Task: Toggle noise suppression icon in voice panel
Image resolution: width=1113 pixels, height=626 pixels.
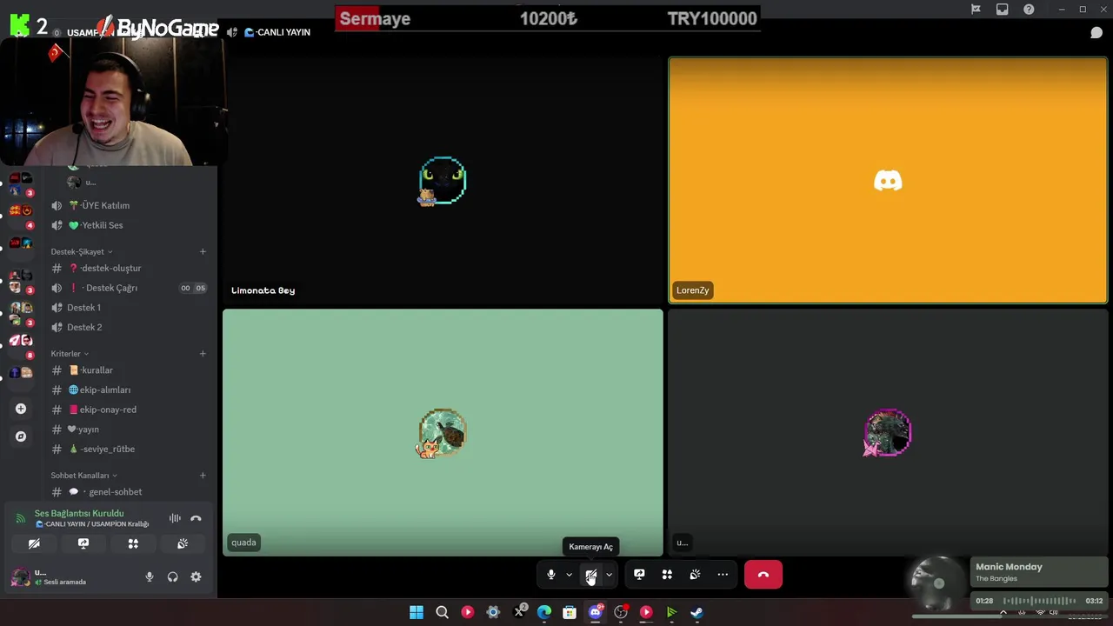Action: [x=175, y=518]
